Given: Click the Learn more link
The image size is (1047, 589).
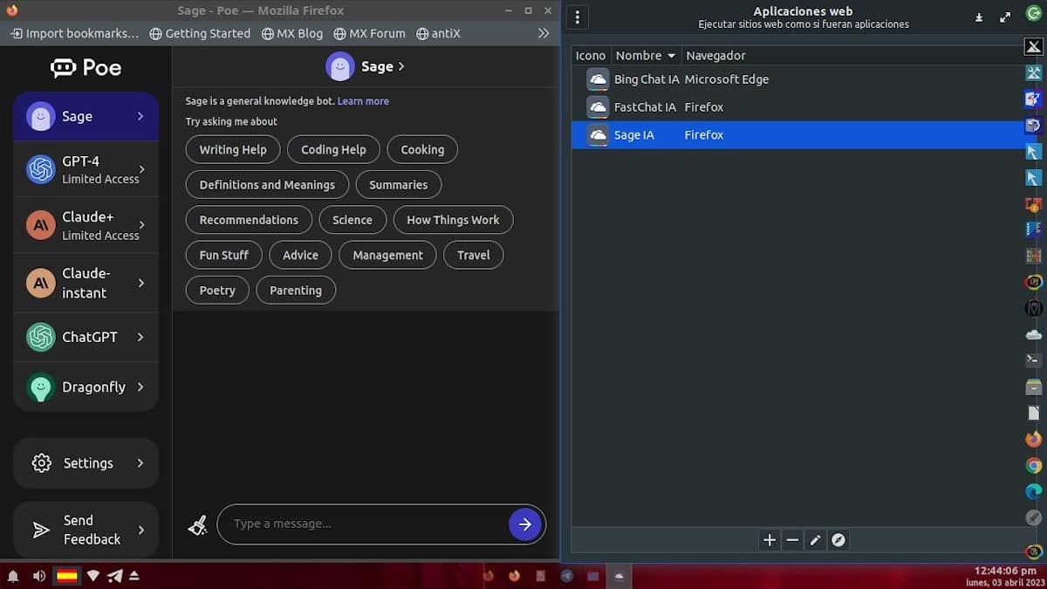Looking at the screenshot, I should 363,100.
